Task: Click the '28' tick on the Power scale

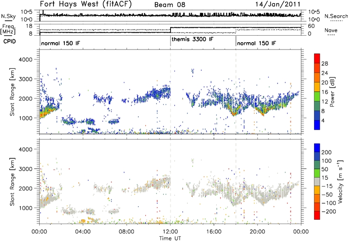Action: coord(325,64)
